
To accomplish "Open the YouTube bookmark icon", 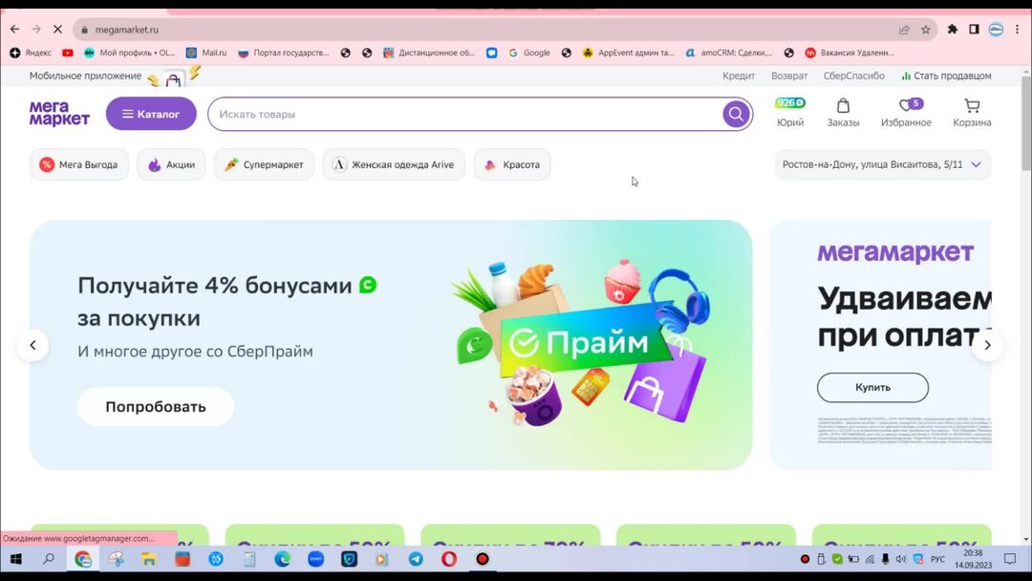I will click(68, 53).
